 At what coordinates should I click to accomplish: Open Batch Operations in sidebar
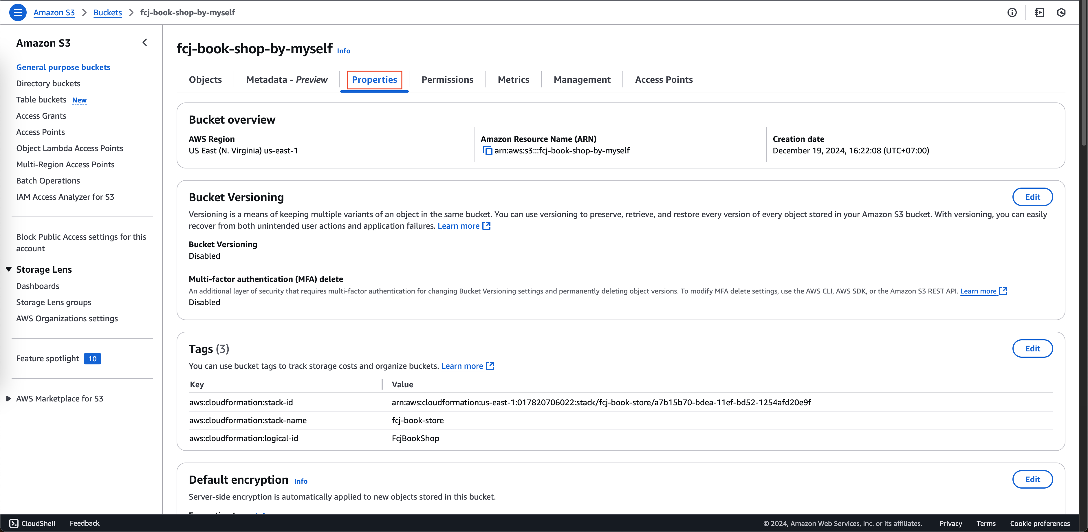tap(48, 181)
